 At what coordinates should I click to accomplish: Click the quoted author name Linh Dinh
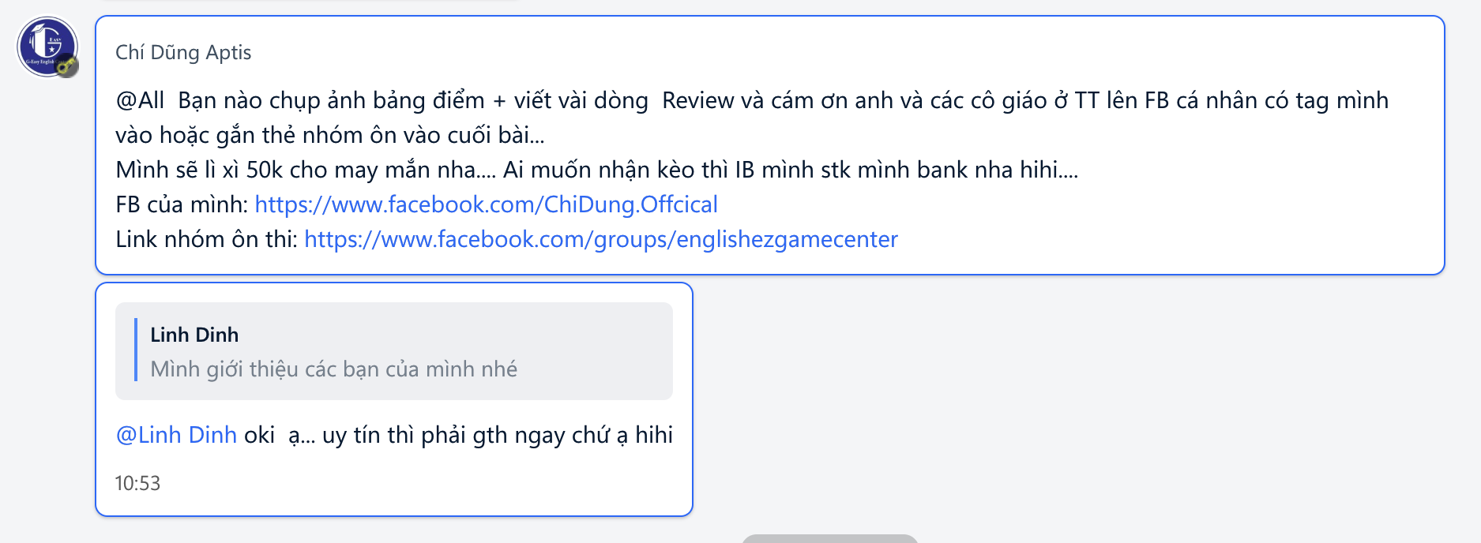(194, 335)
